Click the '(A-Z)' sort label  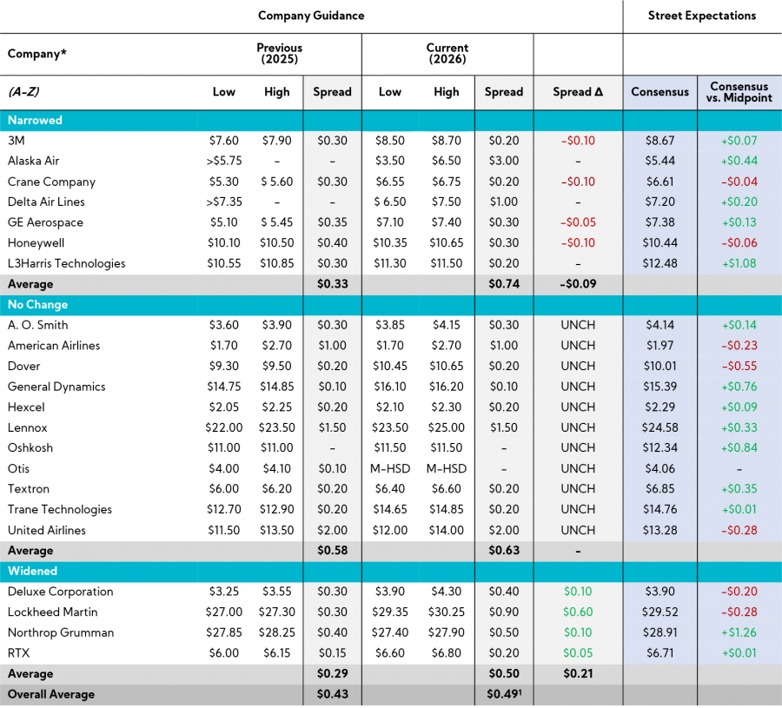point(23,92)
